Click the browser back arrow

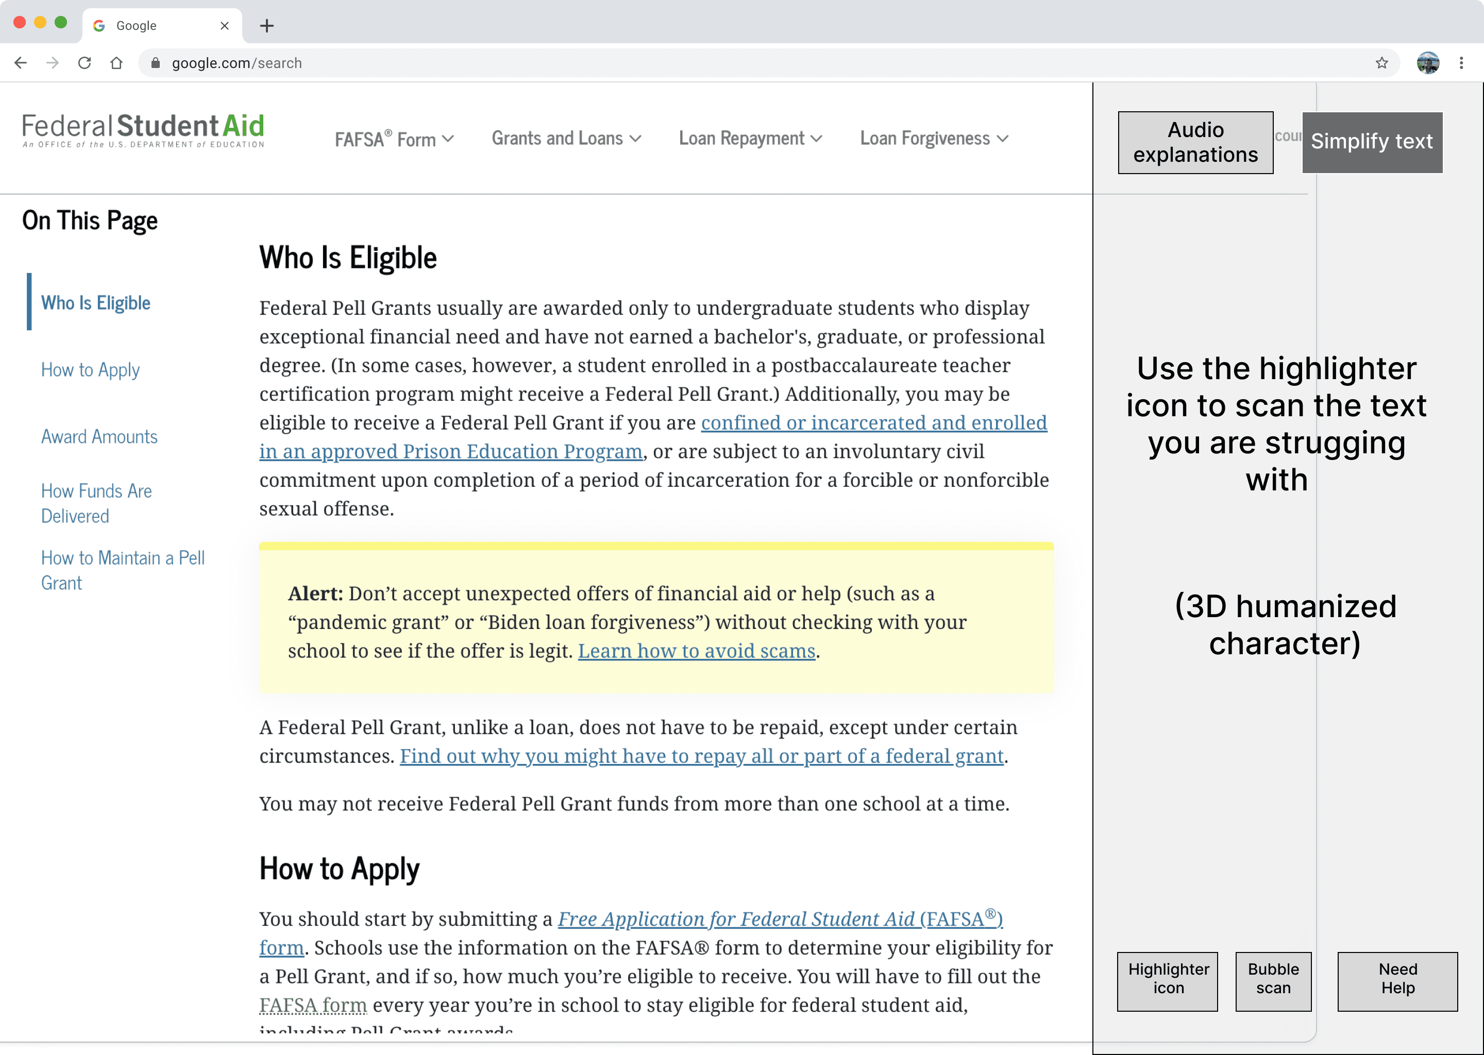tap(21, 63)
